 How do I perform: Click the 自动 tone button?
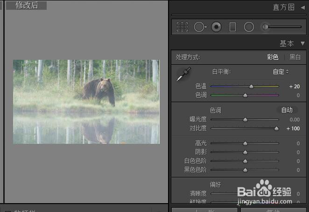(287, 110)
